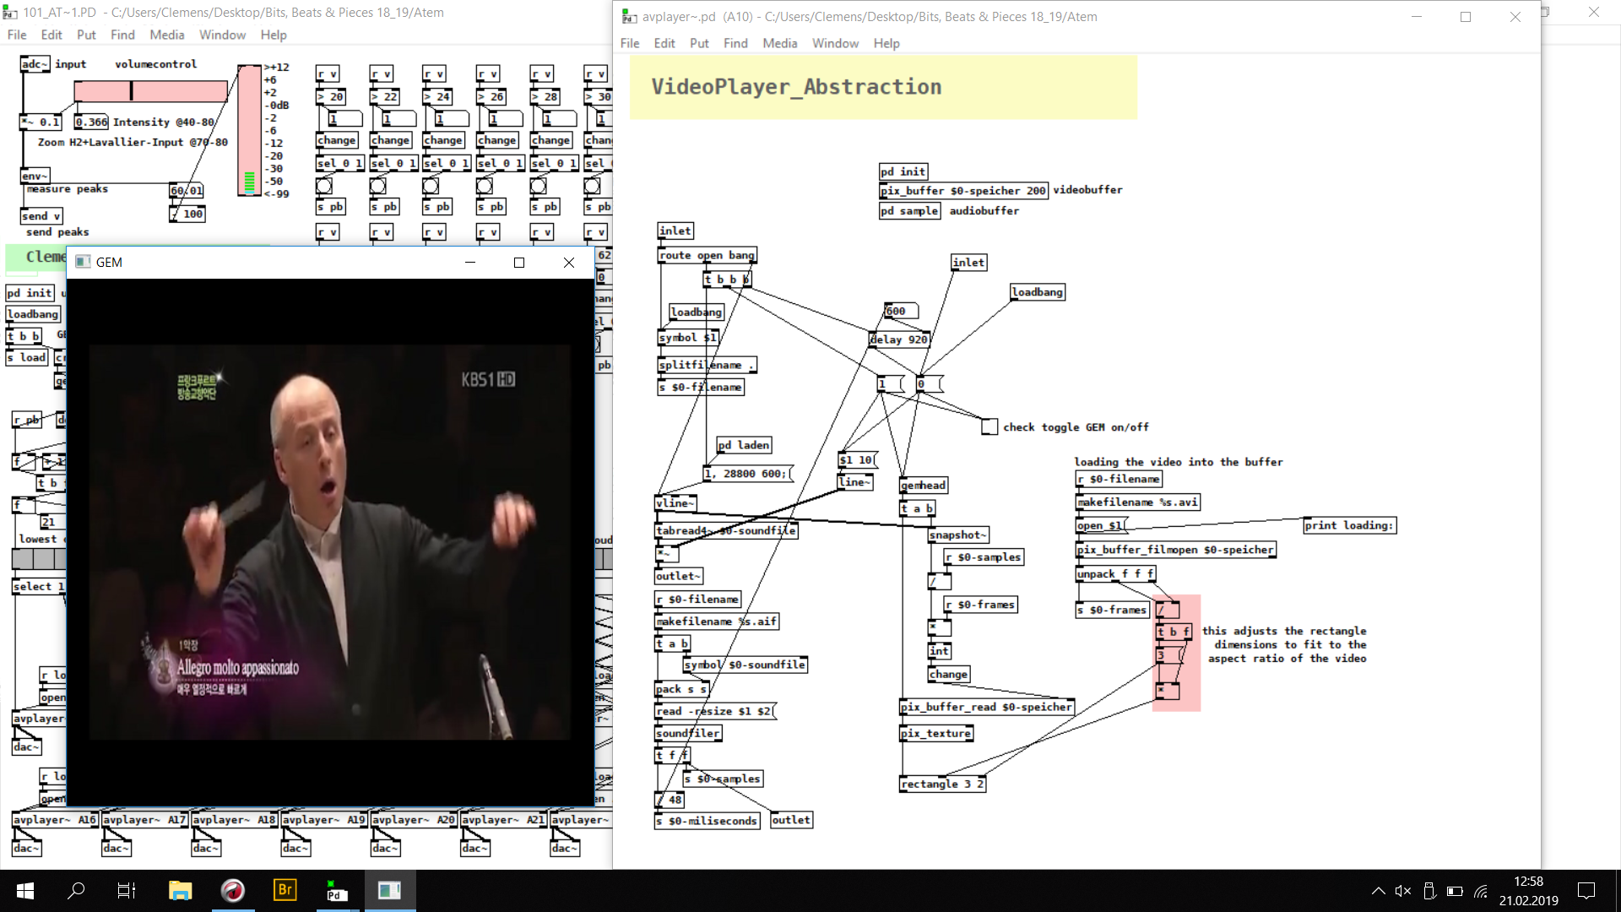Click the message box '1' near delay
This screenshot has height=912, width=1621.
point(891,384)
